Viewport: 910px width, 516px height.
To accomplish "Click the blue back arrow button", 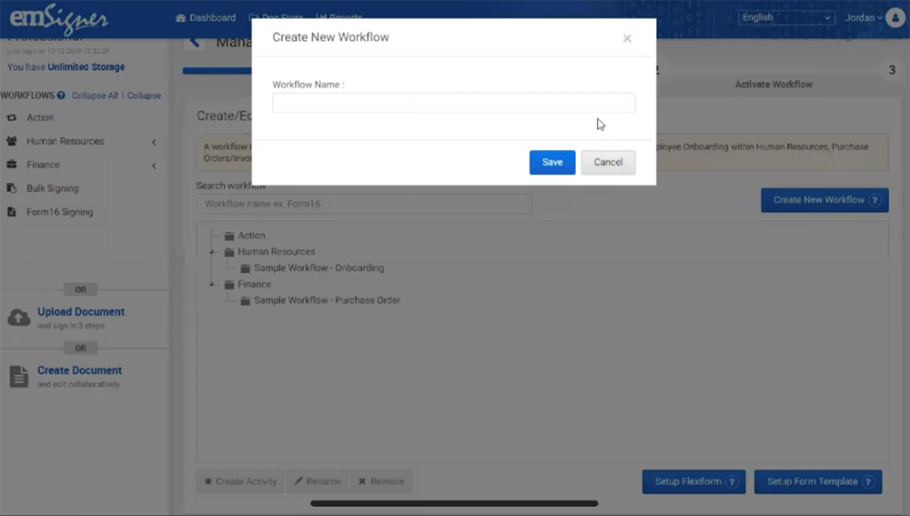I will [x=194, y=42].
